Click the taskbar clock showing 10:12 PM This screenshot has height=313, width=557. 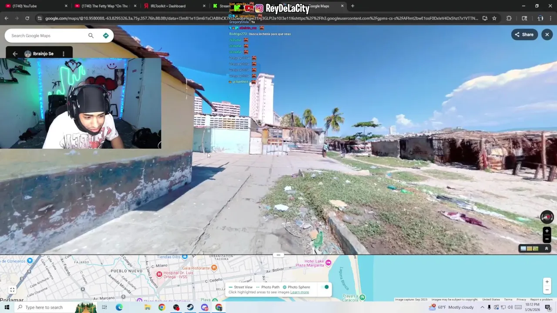[x=533, y=307]
